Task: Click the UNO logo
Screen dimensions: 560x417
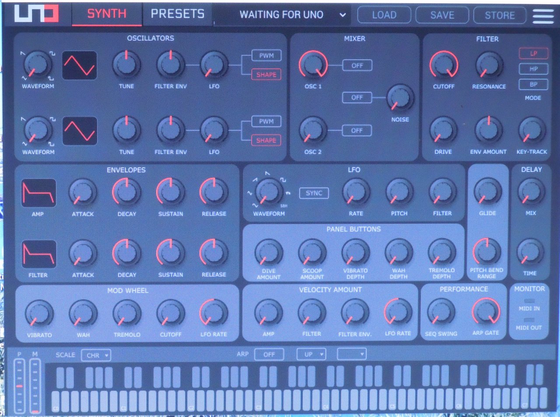Action: coord(36,14)
